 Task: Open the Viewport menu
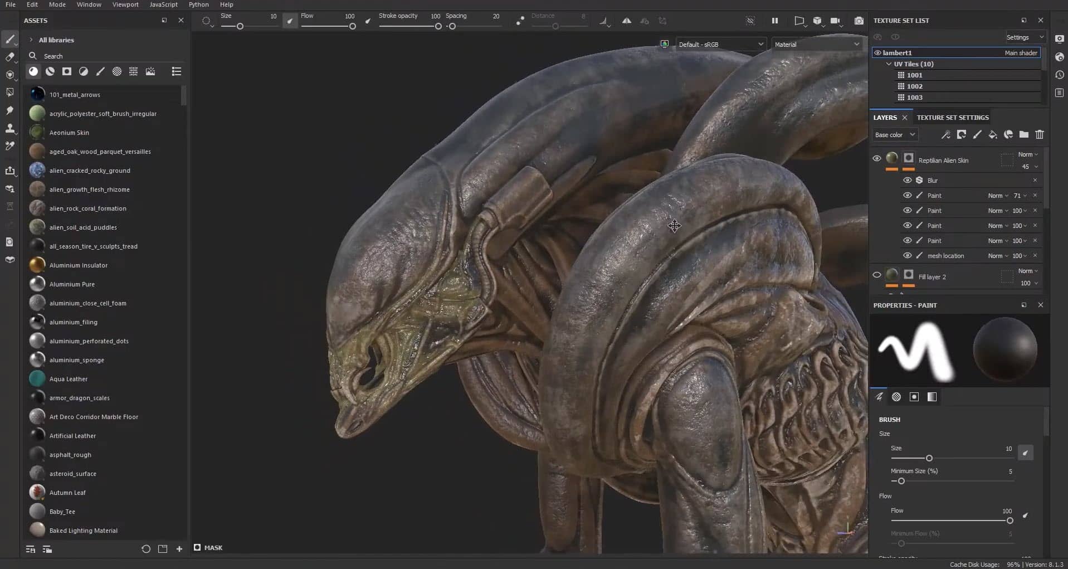[125, 4]
